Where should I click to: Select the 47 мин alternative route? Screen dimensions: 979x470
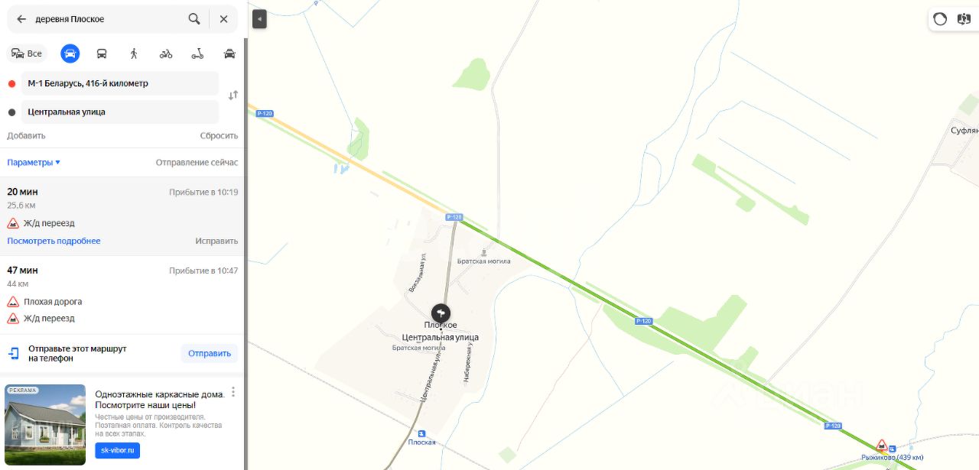point(122,294)
